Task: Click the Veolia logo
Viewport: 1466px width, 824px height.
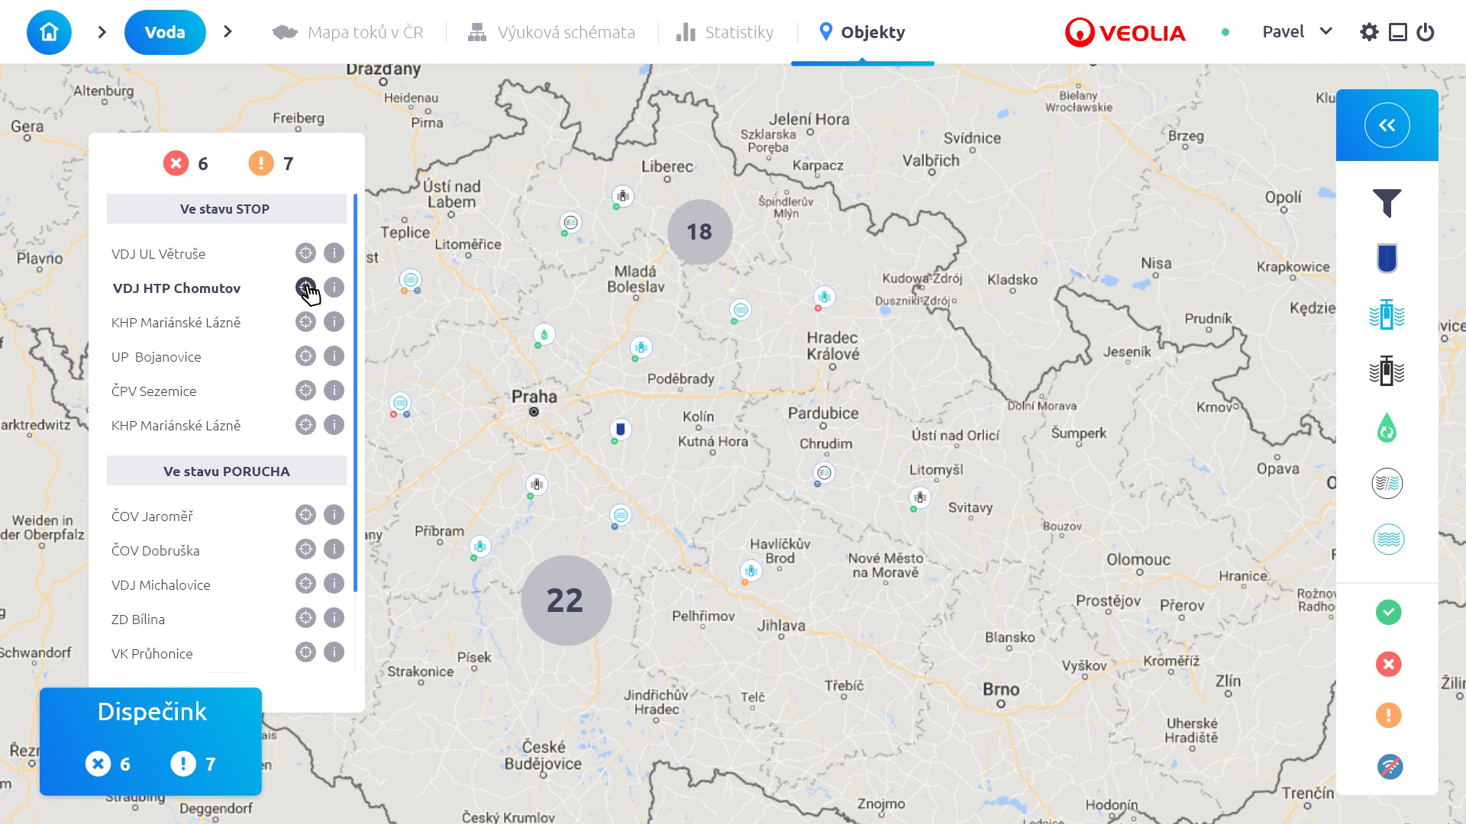Action: 1125,32
